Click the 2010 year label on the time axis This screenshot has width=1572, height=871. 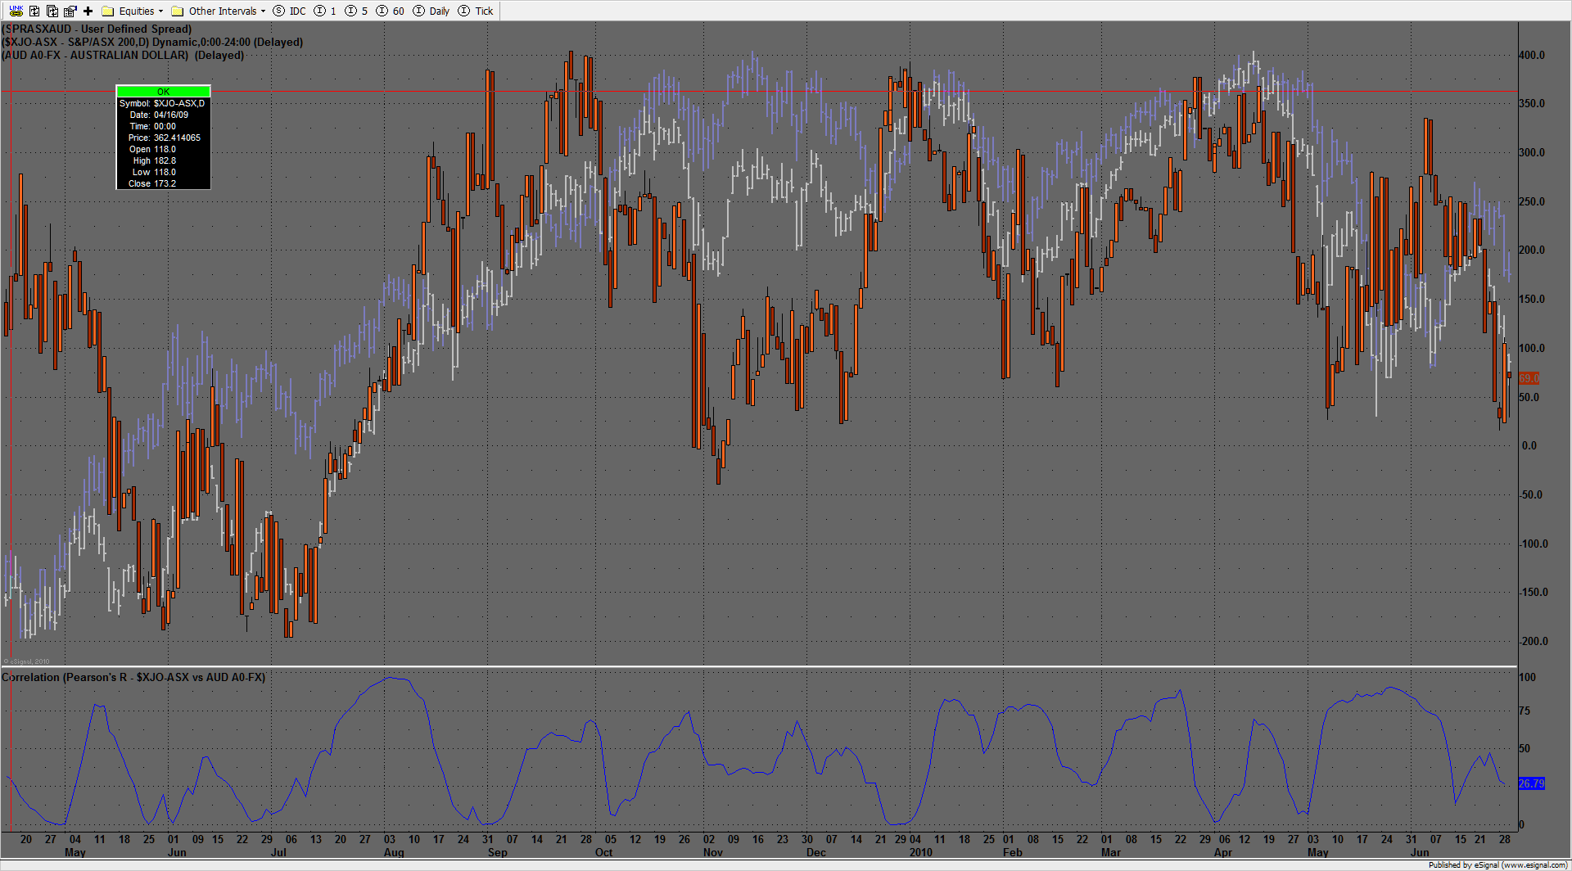pos(921,852)
